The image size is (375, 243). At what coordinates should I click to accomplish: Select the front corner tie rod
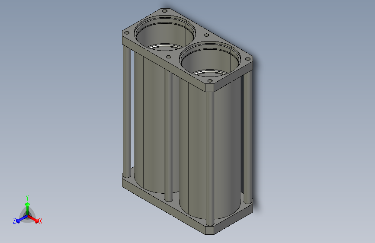[210, 158]
